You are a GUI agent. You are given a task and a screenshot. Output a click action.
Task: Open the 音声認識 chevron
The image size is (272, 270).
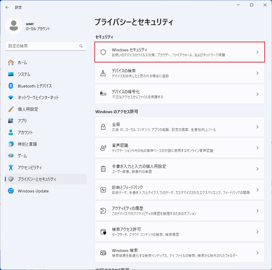click(x=257, y=148)
